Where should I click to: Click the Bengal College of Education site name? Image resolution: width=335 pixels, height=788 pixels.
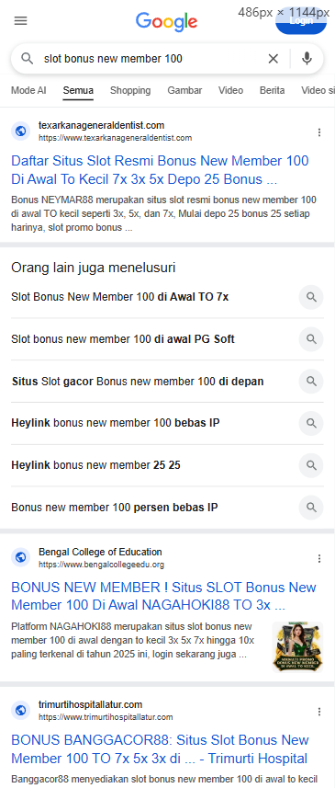(x=100, y=552)
